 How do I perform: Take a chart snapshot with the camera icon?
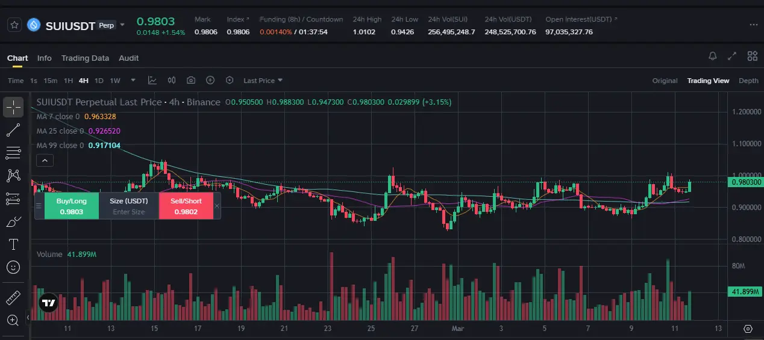(191, 80)
